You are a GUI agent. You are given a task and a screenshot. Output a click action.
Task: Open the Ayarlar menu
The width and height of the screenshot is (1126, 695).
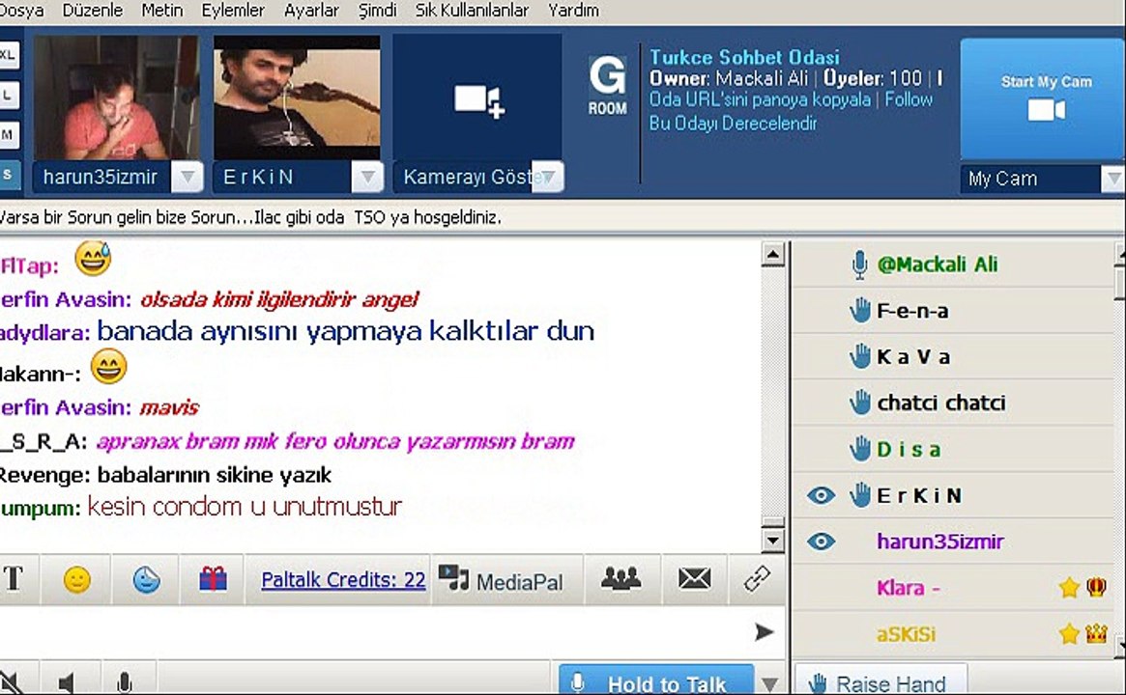pos(311,10)
